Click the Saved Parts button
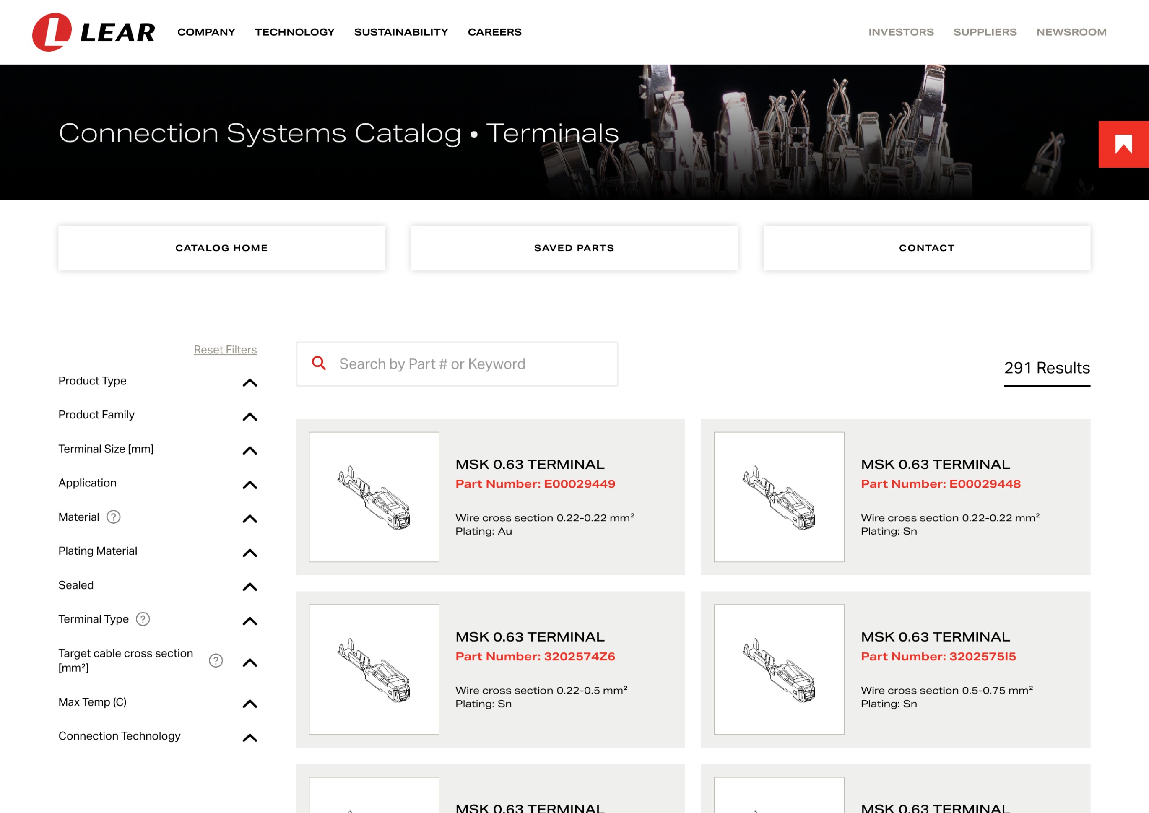Image resolution: width=1149 pixels, height=813 pixels. pos(574,248)
